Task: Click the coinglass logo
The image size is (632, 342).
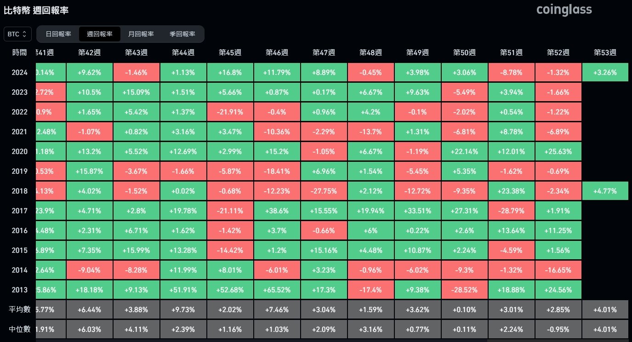Action: [x=564, y=10]
